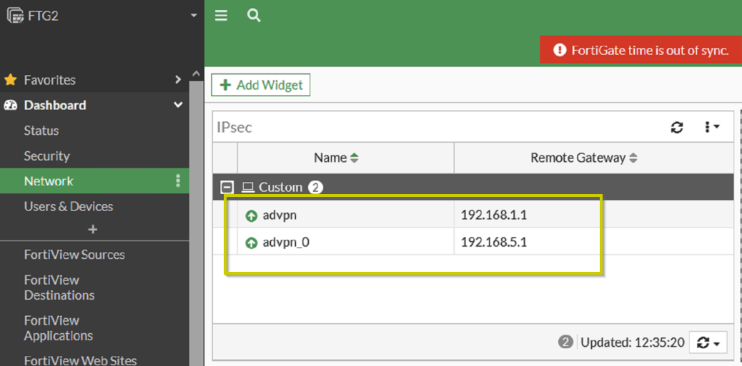
Task: Open the Users & Devices dashboard
Action: click(x=69, y=206)
